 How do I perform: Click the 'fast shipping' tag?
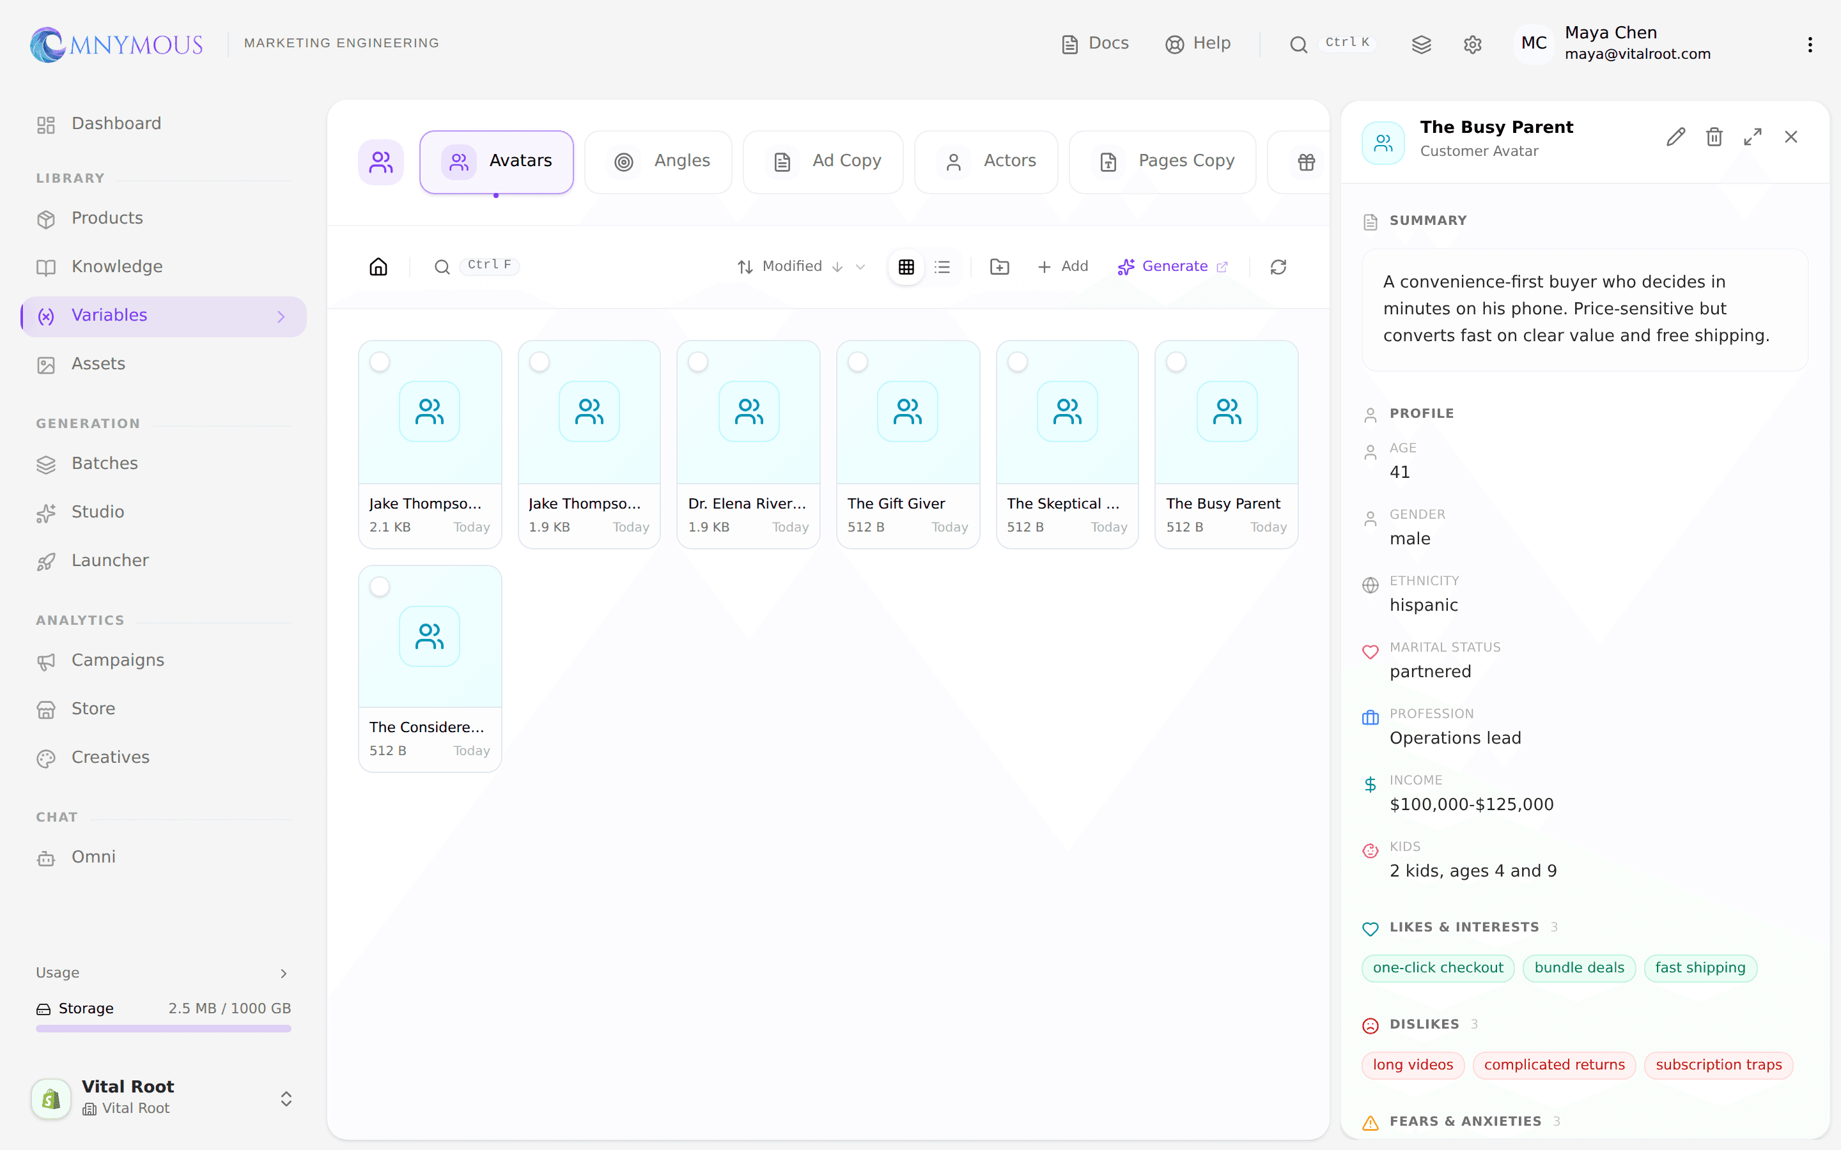coord(1700,968)
